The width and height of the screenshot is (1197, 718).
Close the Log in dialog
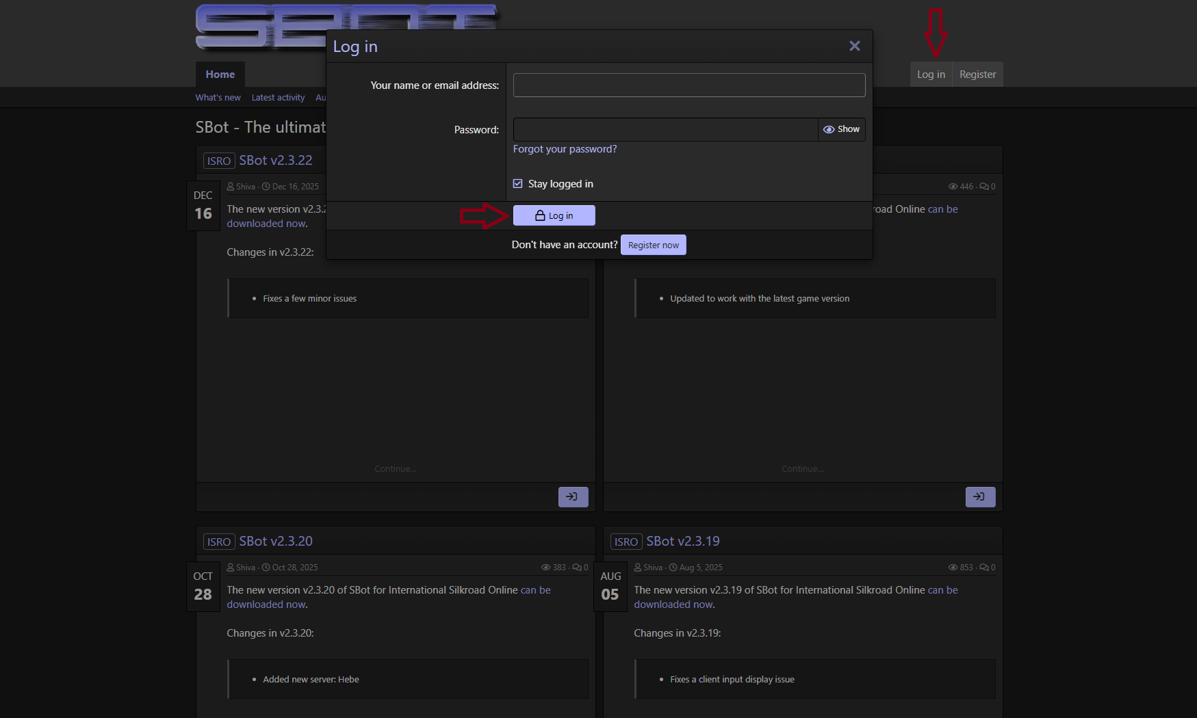tap(854, 46)
